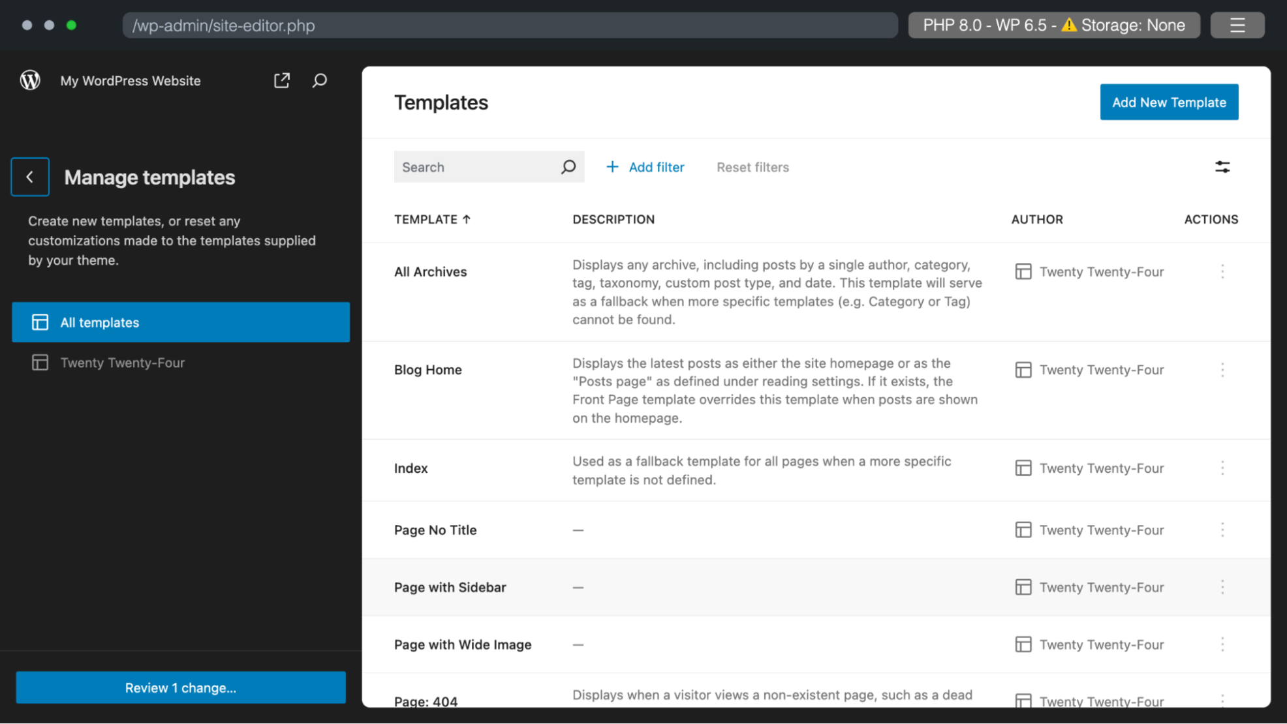Open the browser hamburger menu top right

click(x=1237, y=25)
